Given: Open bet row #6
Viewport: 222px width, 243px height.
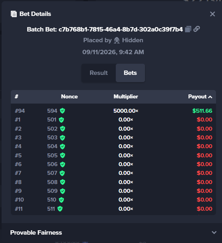Looking at the screenshot, I should tap(113, 164).
